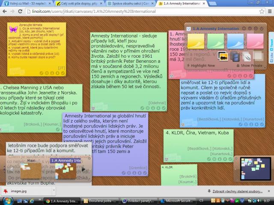
Task: Switch to the Celý svět píše dopisy tab
Action: (x=79, y=3)
